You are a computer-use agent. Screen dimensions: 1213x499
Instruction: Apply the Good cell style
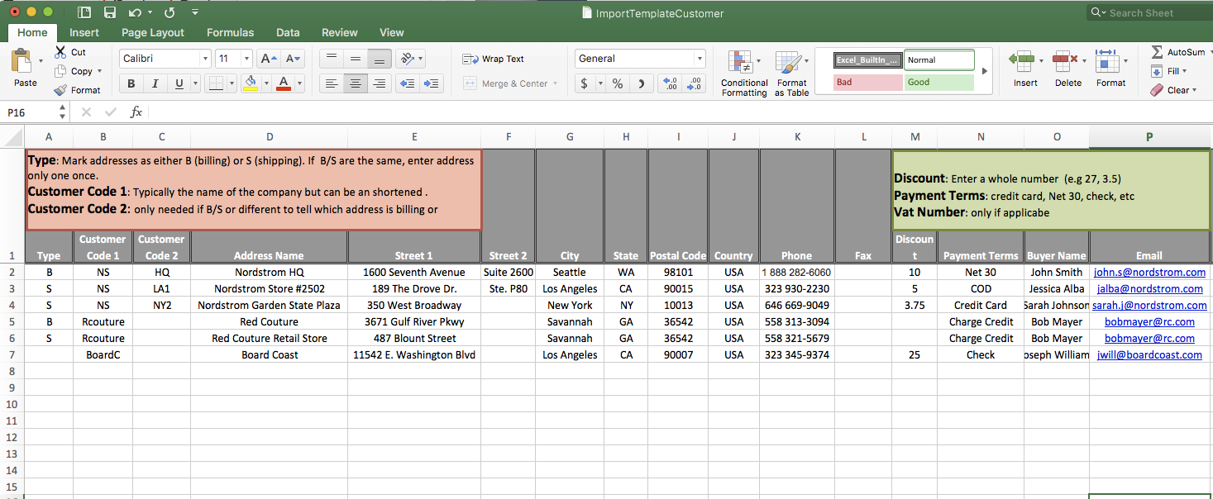point(938,83)
